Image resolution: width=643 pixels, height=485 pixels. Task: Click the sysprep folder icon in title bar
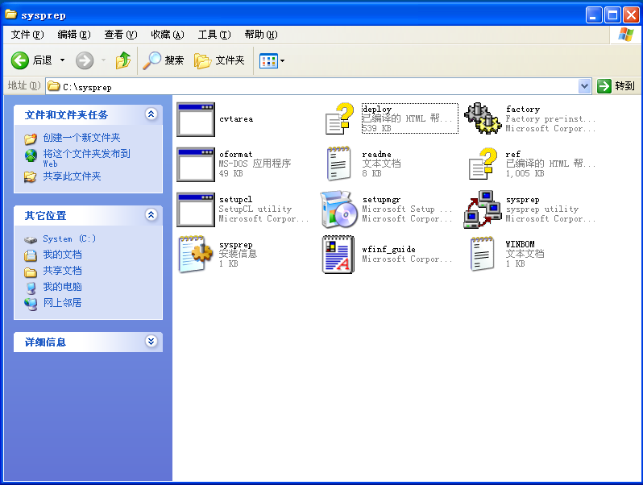11,15
